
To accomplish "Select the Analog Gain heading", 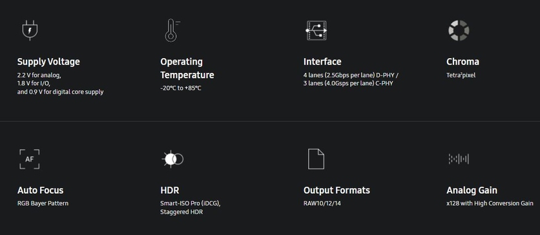I will click(x=472, y=190).
